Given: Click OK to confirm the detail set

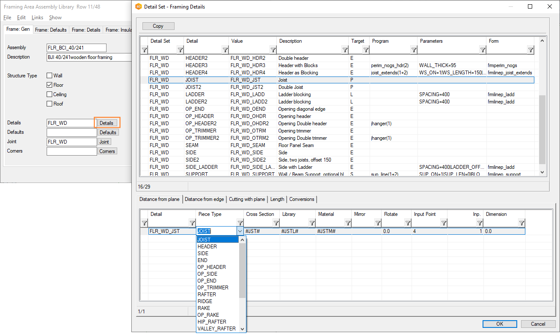Looking at the screenshot, I should (x=499, y=324).
